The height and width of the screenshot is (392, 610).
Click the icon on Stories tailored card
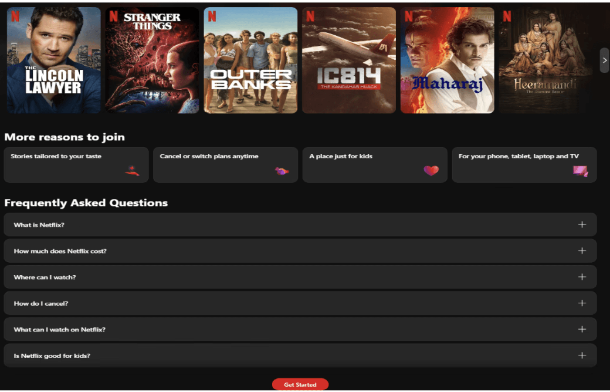(x=132, y=171)
